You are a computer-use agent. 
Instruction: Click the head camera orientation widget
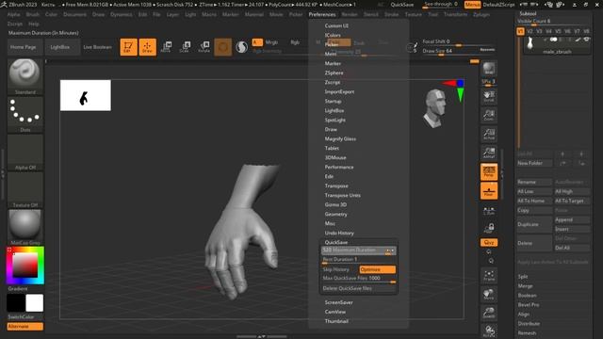[435, 108]
